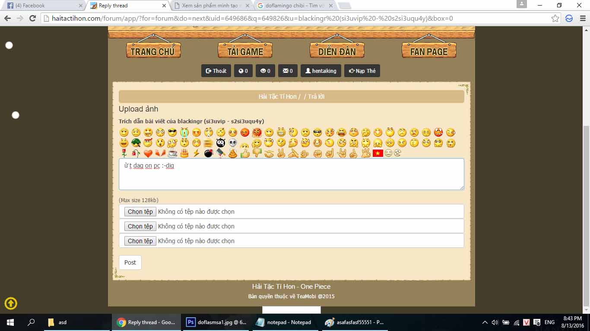
Task: Insert the Vietnam flag emoticon
Action: 377,153
